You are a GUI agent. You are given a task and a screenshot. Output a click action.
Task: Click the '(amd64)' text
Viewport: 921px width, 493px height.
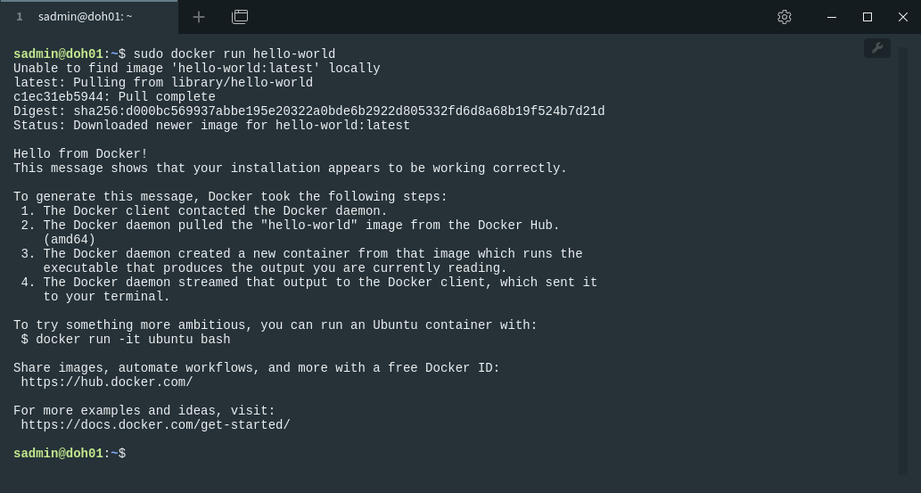(x=70, y=240)
